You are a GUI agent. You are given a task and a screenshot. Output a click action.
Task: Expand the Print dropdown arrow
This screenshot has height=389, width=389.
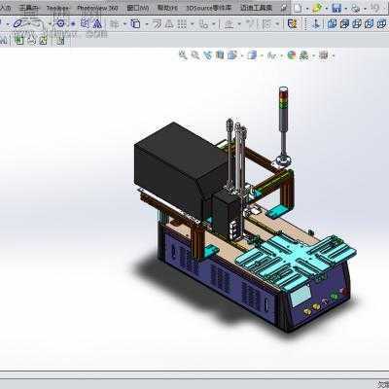[365, 9]
